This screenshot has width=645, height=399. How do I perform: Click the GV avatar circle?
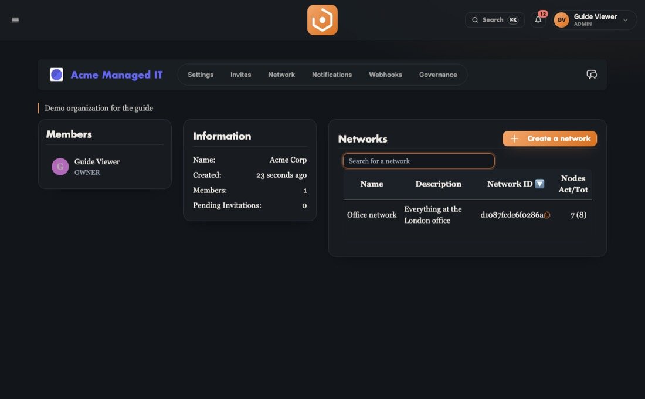[561, 20]
